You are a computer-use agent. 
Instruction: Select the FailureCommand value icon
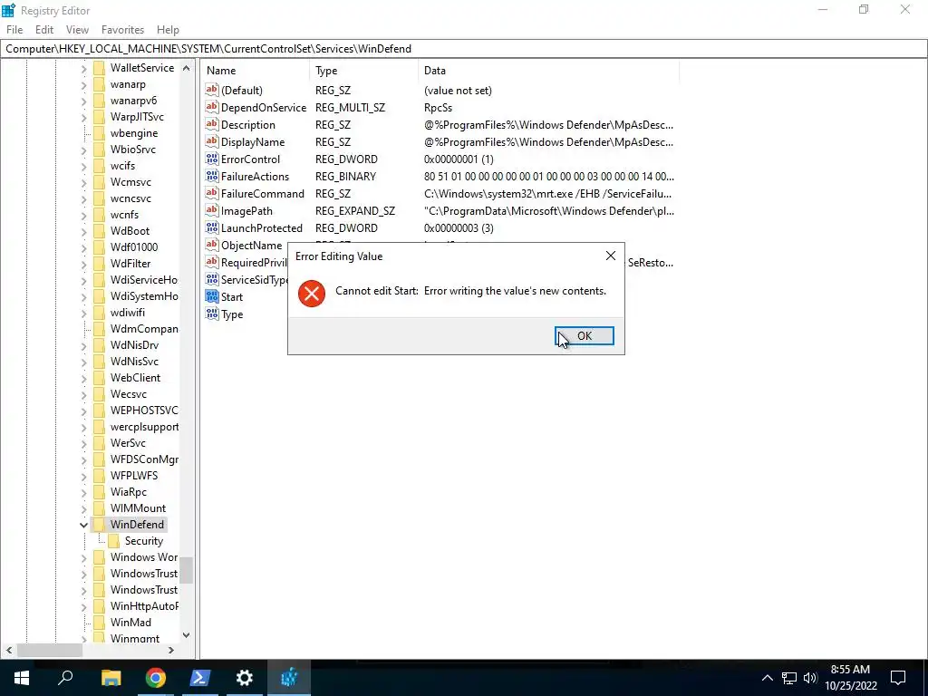(x=212, y=193)
